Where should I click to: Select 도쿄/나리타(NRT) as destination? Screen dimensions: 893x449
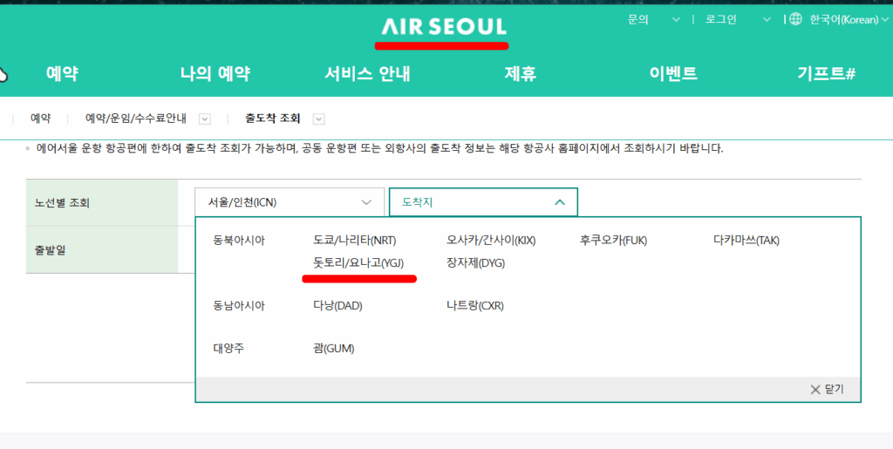(355, 240)
